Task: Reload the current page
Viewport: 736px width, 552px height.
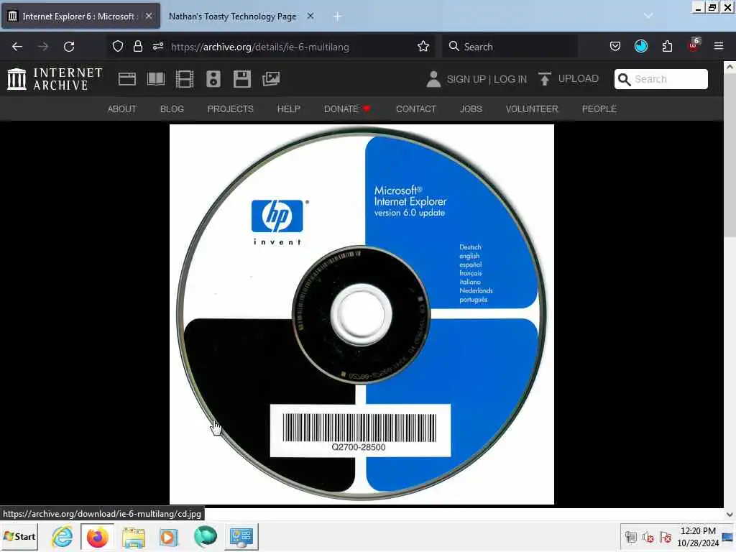Action: pos(69,47)
